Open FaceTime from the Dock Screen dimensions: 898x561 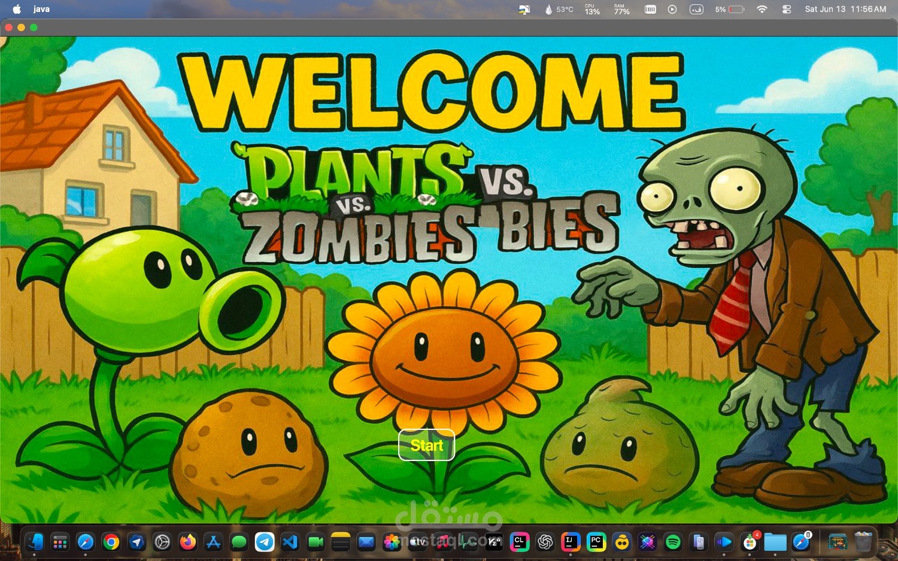click(x=315, y=542)
